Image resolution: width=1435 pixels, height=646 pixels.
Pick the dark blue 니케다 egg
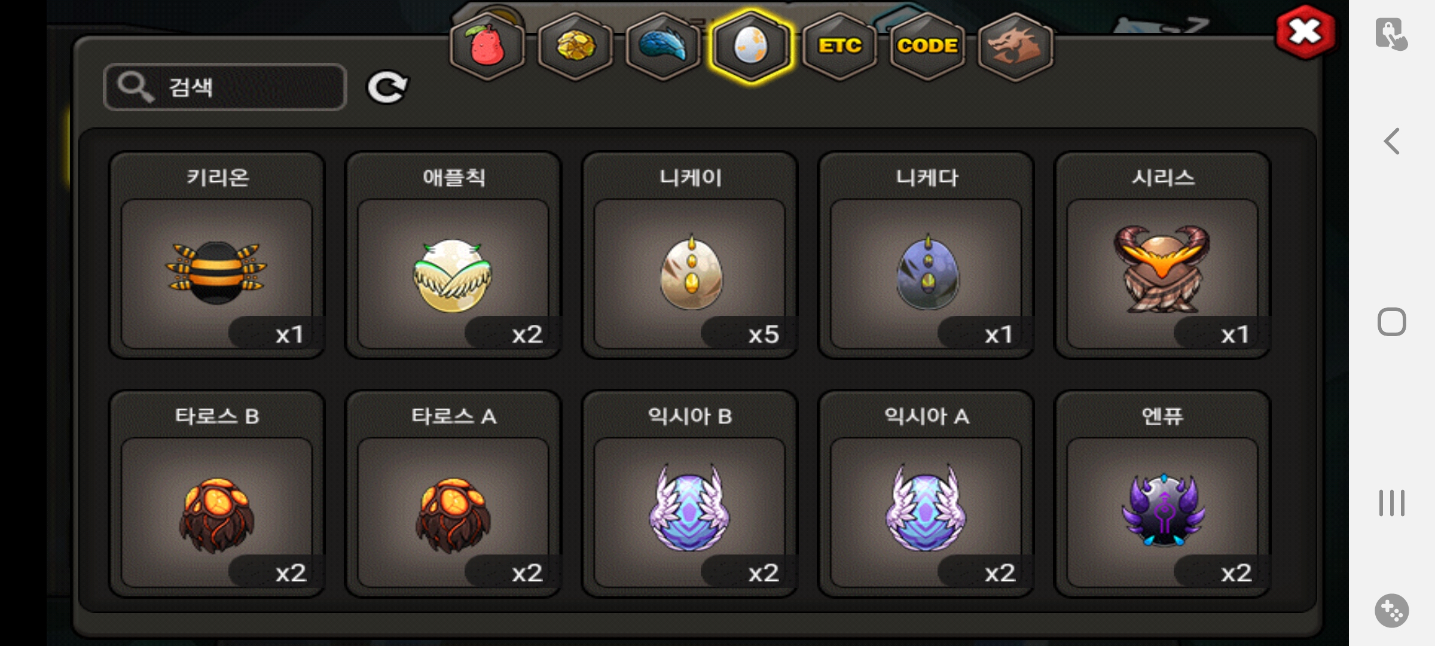click(x=926, y=255)
